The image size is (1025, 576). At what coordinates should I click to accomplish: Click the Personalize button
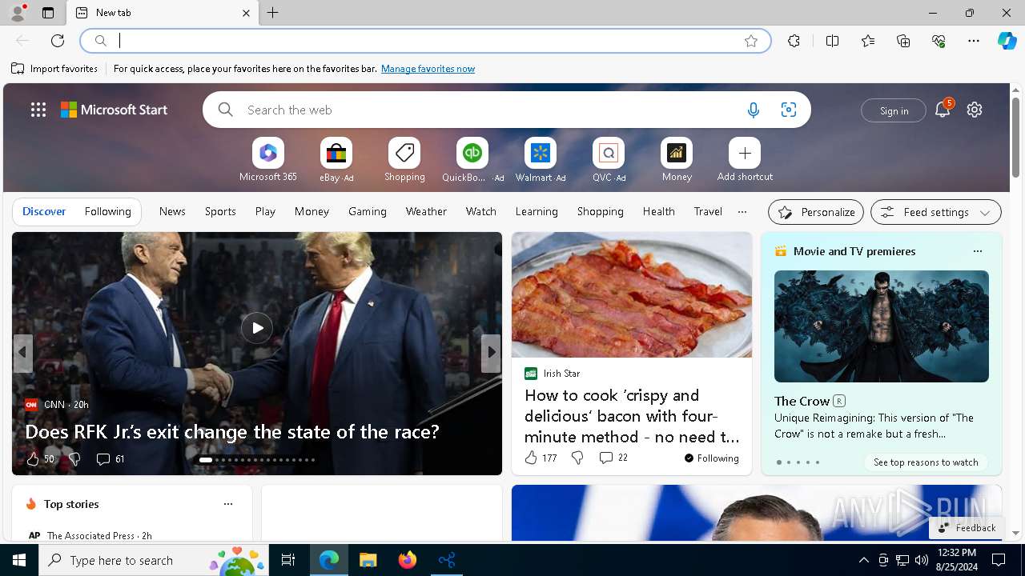pyautogui.click(x=816, y=212)
